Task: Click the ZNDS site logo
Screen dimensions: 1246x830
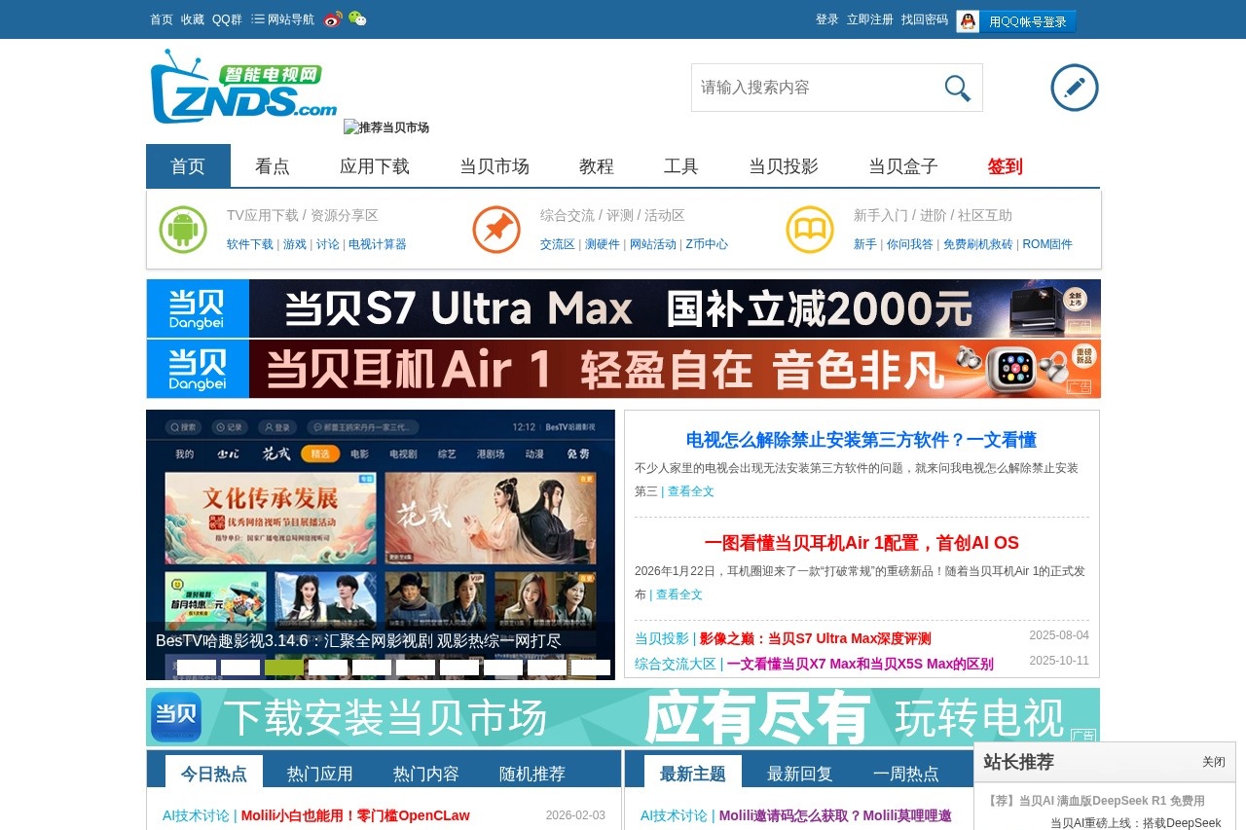Action: pos(244,87)
